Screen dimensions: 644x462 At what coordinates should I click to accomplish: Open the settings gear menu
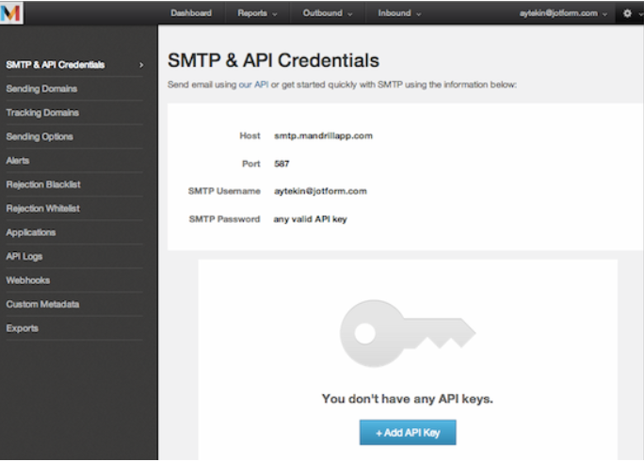click(628, 13)
